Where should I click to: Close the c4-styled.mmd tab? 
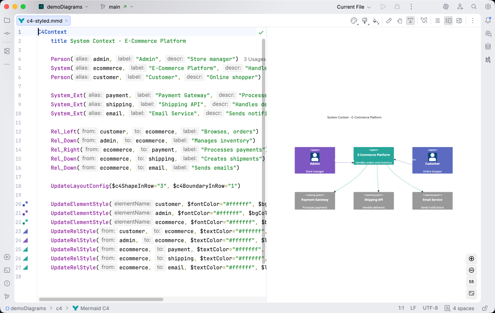coord(66,21)
